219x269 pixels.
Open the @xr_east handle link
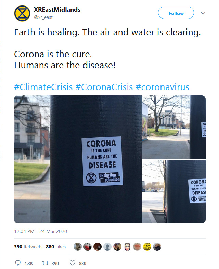point(43,17)
